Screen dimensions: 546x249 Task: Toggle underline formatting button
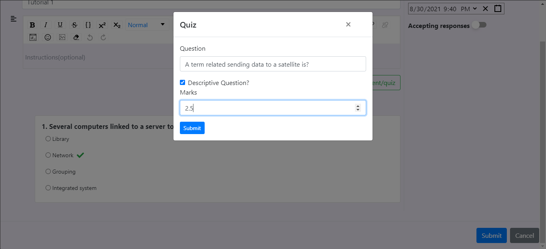[60, 25]
